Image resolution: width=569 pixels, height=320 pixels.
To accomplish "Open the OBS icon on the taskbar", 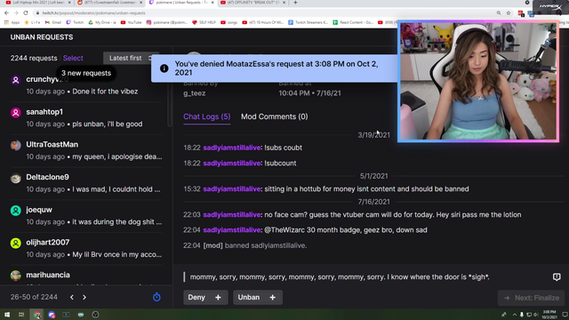I will pos(95,315).
